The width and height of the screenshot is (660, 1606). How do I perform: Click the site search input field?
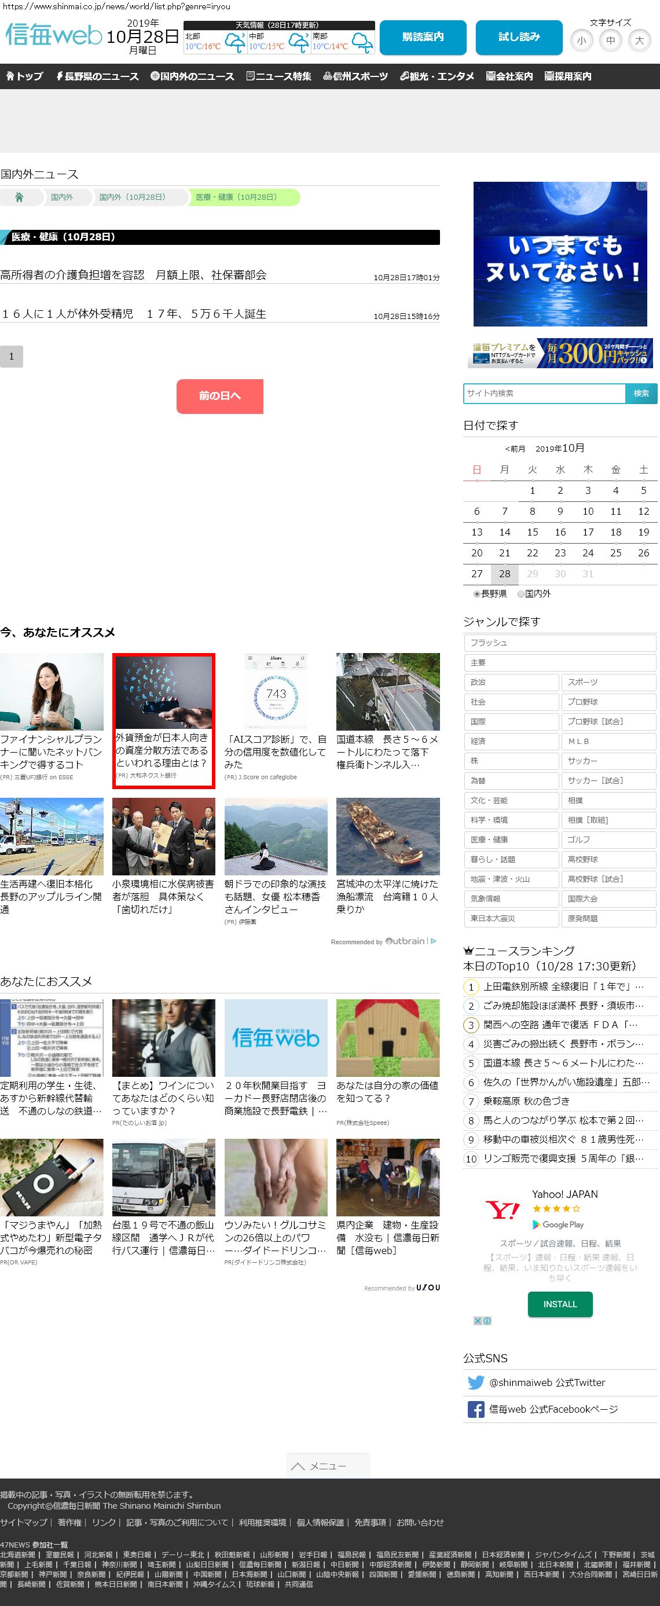point(544,393)
